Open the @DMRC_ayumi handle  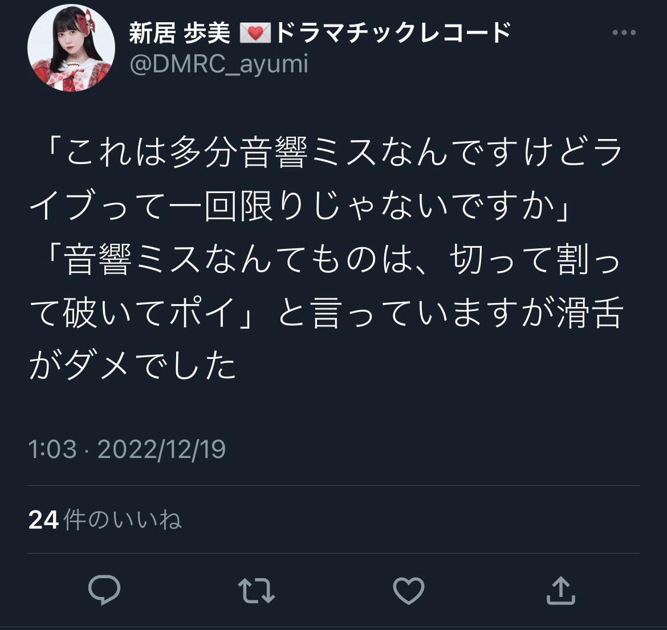(x=219, y=64)
